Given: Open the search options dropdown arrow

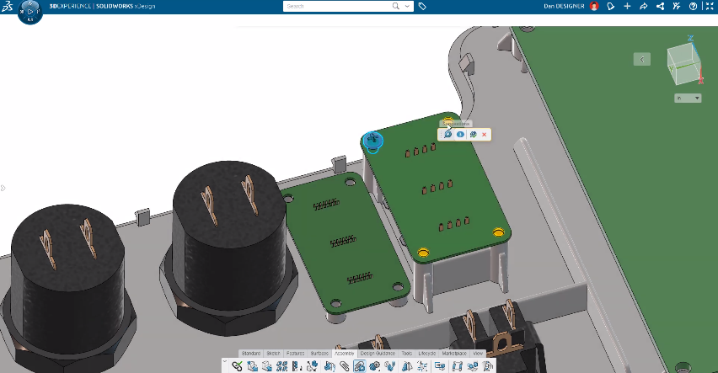Looking at the screenshot, I should (408, 6).
